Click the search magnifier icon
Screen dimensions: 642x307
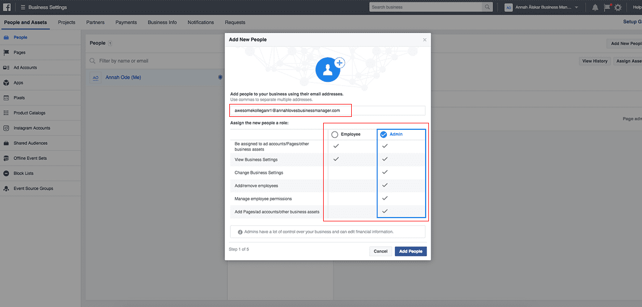(x=488, y=7)
